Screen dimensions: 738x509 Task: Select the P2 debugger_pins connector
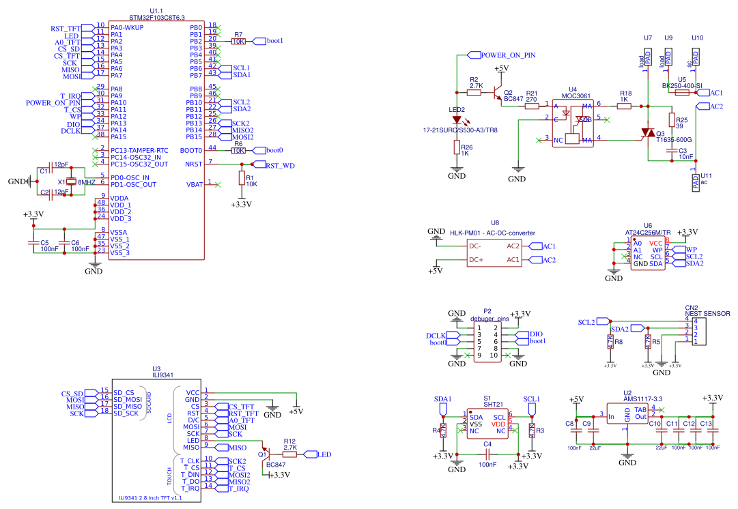click(x=487, y=342)
